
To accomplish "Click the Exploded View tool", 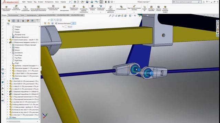I will tap(134, 8).
